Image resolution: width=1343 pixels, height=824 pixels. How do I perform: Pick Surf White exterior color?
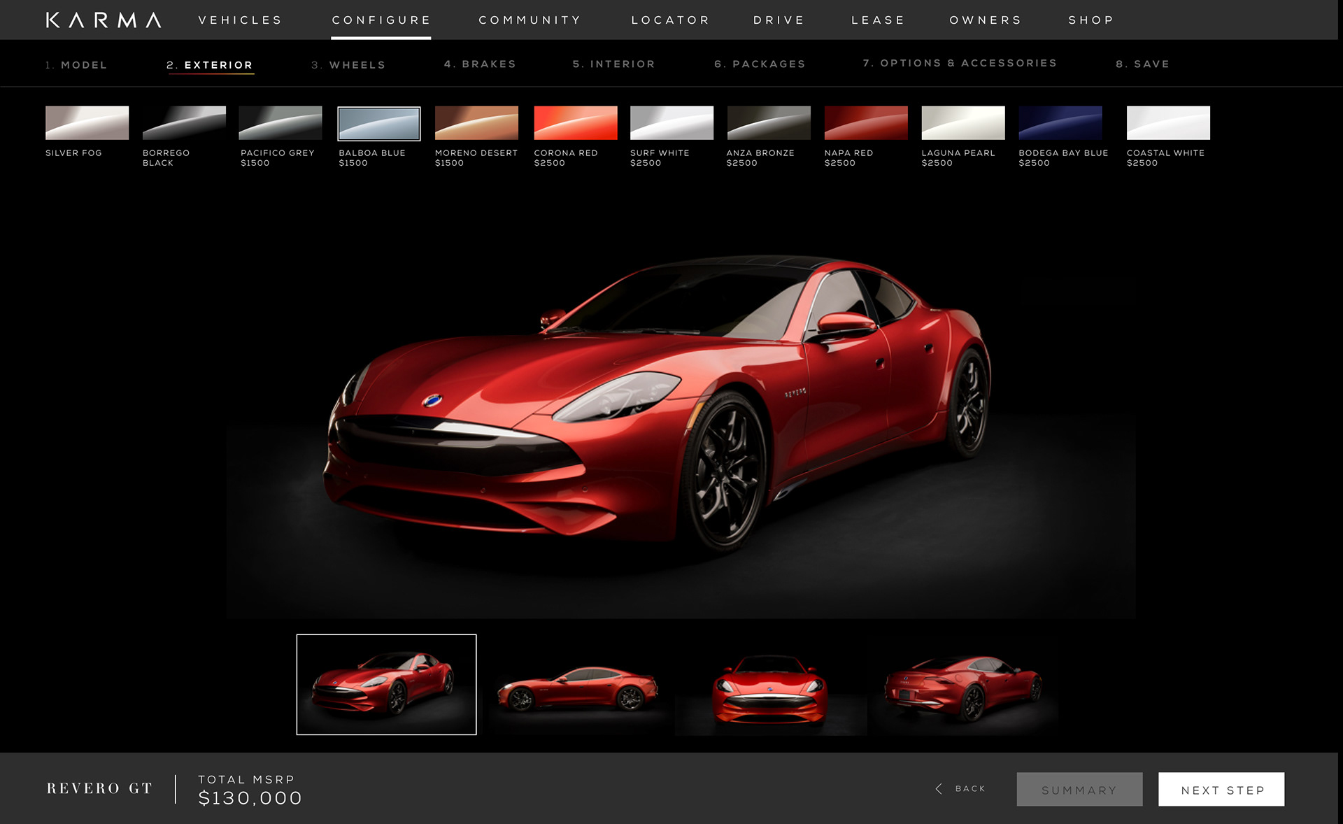coord(671,123)
